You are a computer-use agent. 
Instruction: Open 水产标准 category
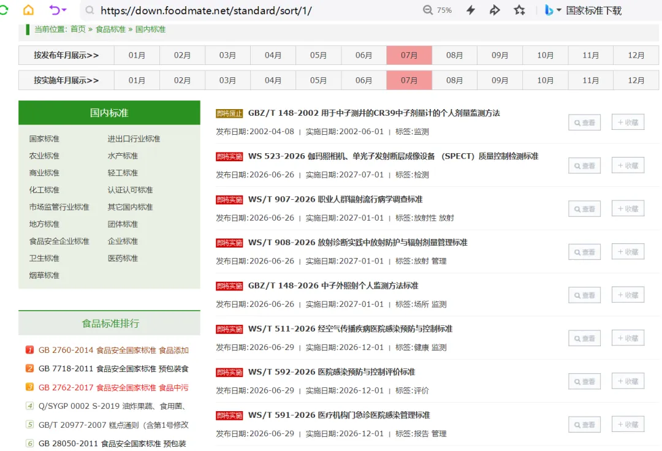click(123, 156)
